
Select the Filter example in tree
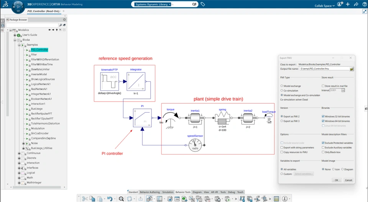pyautogui.click(x=34, y=55)
